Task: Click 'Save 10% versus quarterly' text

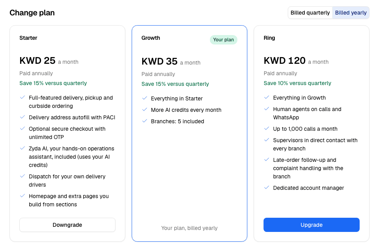Action: point(297,83)
